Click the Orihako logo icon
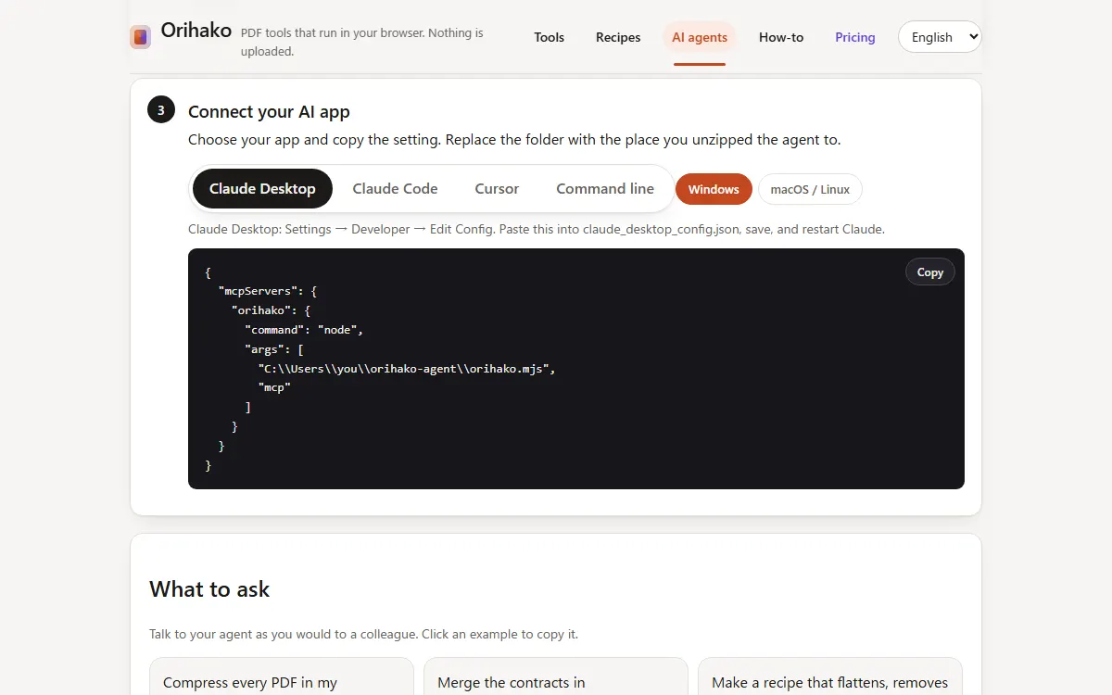 point(140,37)
